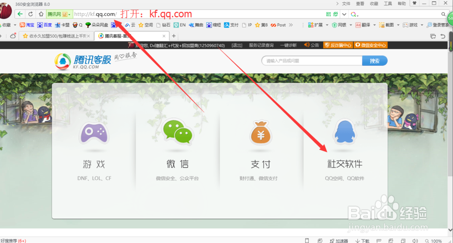Click the product or question search field
The image size is (453, 243).
312,61
